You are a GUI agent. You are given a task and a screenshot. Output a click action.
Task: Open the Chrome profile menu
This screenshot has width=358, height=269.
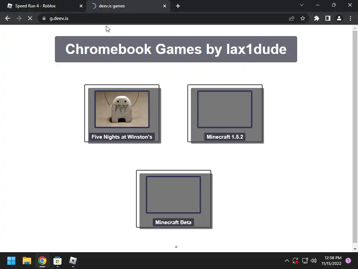(339, 18)
